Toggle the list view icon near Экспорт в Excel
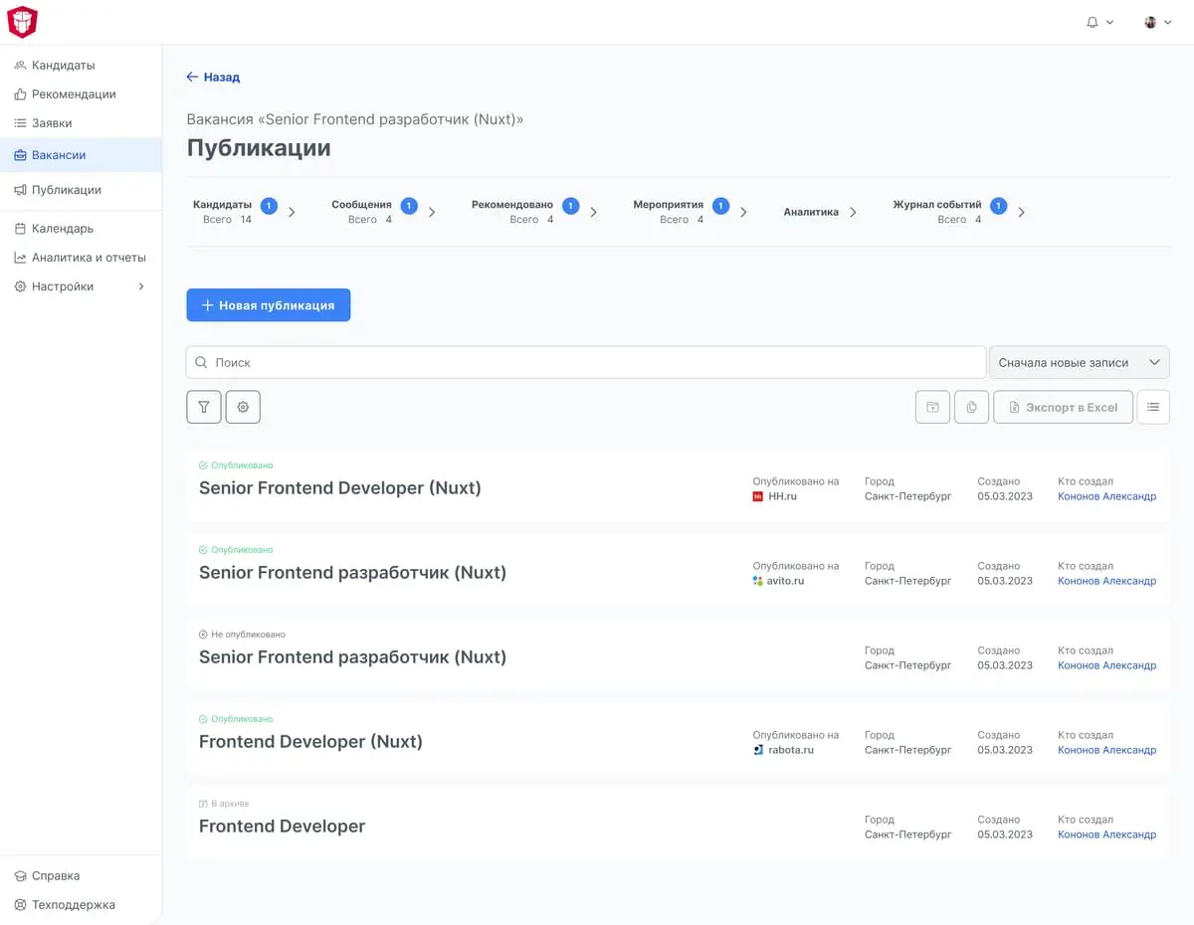 [1153, 407]
